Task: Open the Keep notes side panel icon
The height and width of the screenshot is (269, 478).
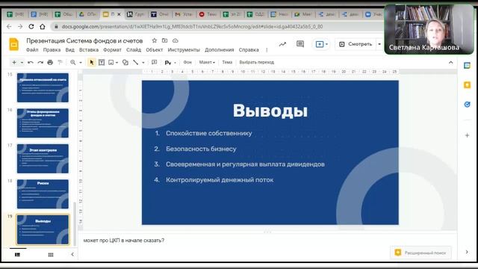Action: (467, 84)
